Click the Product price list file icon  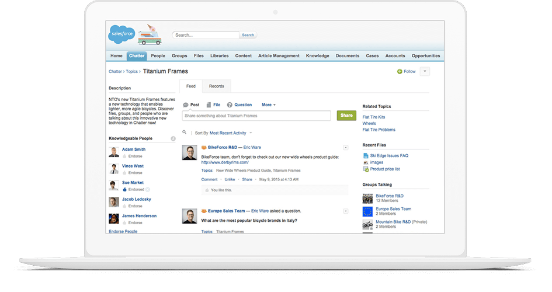click(366, 169)
